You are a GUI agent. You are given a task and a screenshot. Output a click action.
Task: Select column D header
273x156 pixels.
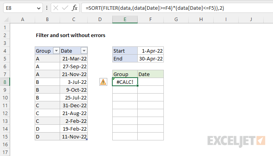click(100, 19)
